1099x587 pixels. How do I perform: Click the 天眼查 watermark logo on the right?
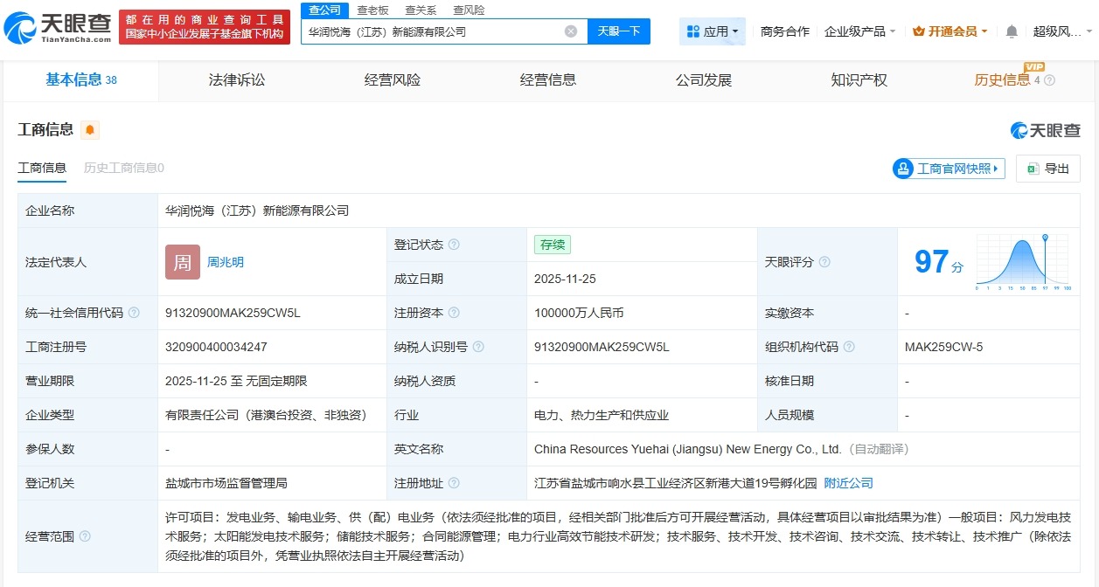1047,129
